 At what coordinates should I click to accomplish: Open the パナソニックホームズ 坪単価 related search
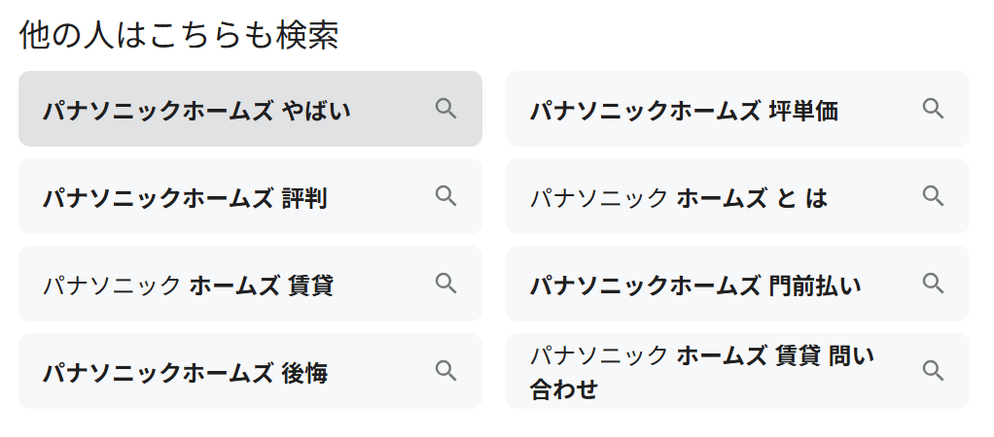(684, 111)
